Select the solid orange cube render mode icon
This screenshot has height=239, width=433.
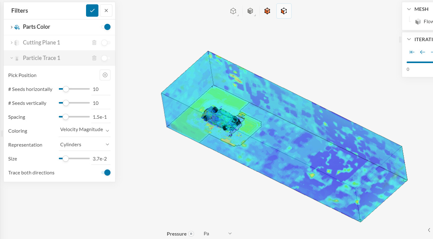[267, 11]
